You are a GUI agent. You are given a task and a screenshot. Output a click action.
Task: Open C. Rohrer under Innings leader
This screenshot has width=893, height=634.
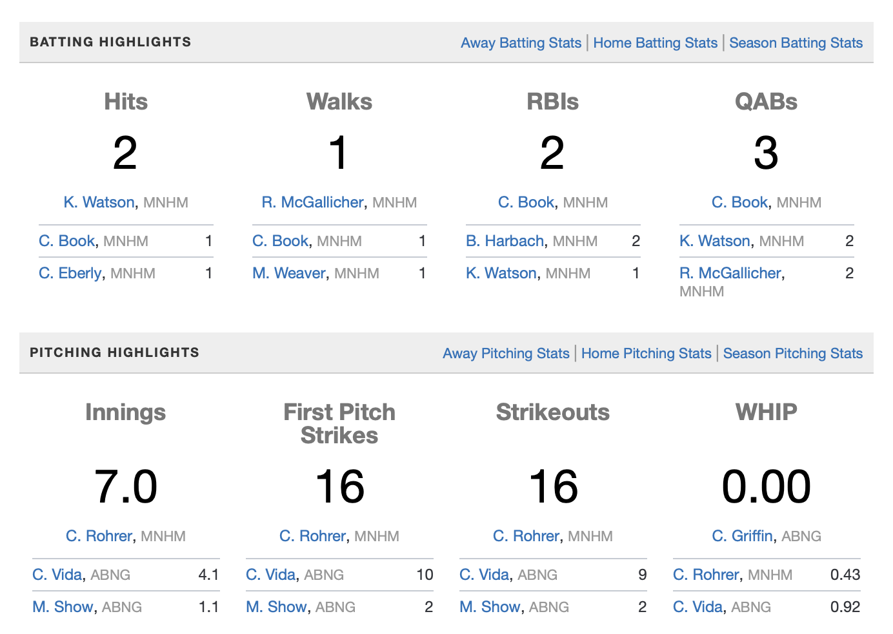pyautogui.click(x=99, y=536)
